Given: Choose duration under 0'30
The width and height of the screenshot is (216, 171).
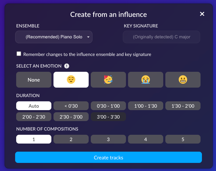Looking at the screenshot, I should [x=71, y=106].
